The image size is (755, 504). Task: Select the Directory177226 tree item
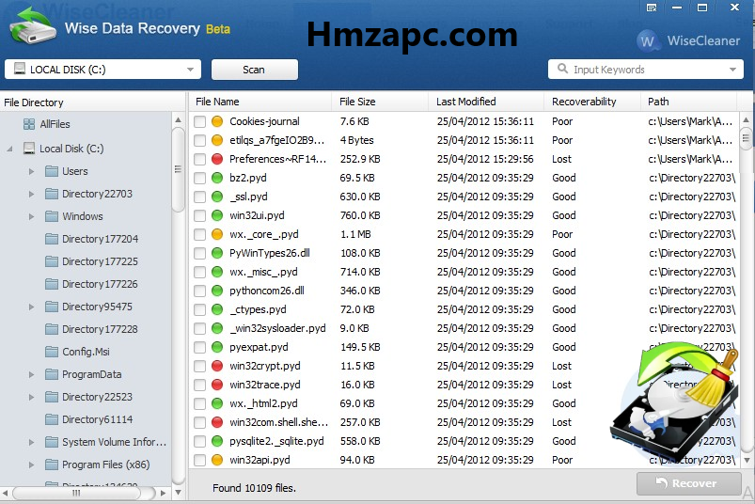click(100, 284)
